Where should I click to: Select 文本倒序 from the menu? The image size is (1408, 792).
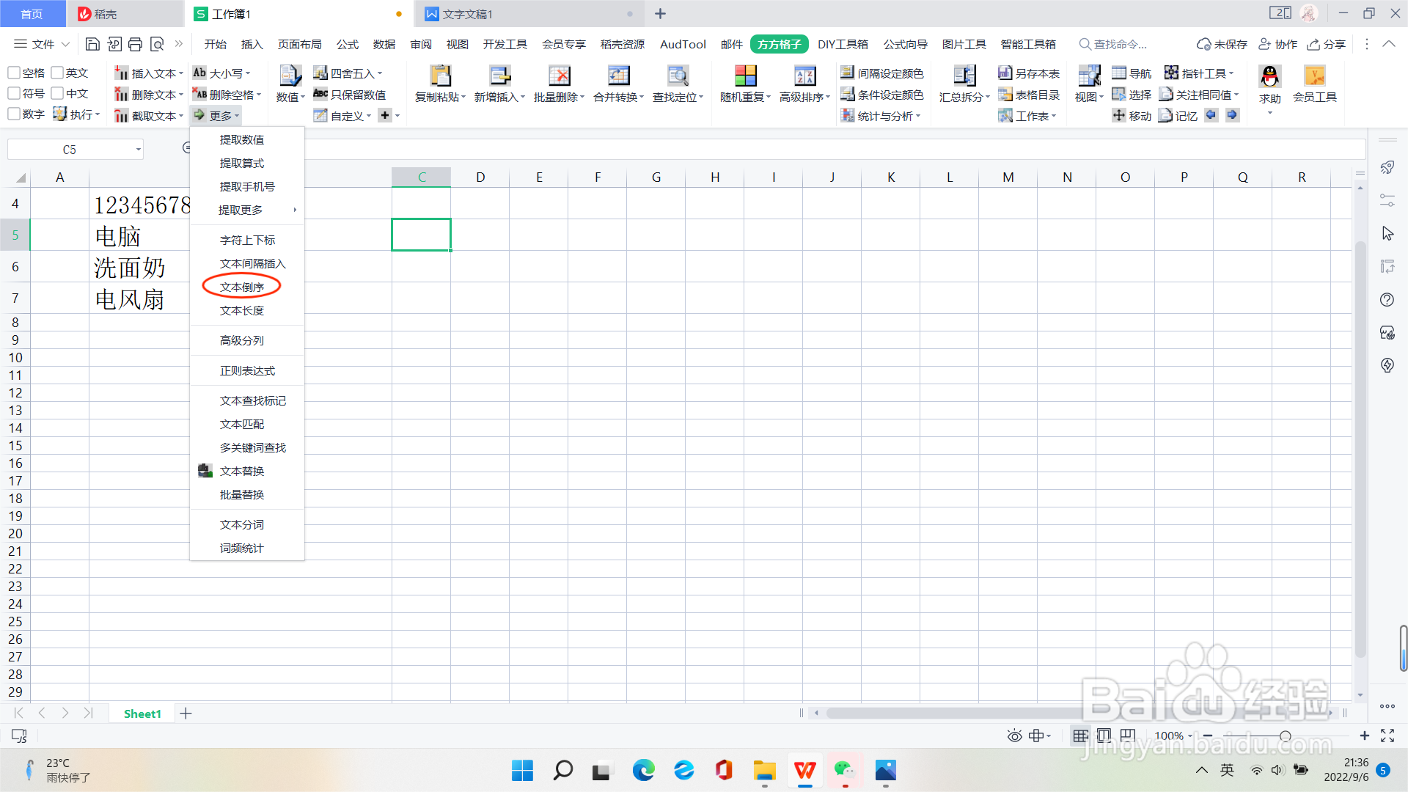tap(242, 287)
